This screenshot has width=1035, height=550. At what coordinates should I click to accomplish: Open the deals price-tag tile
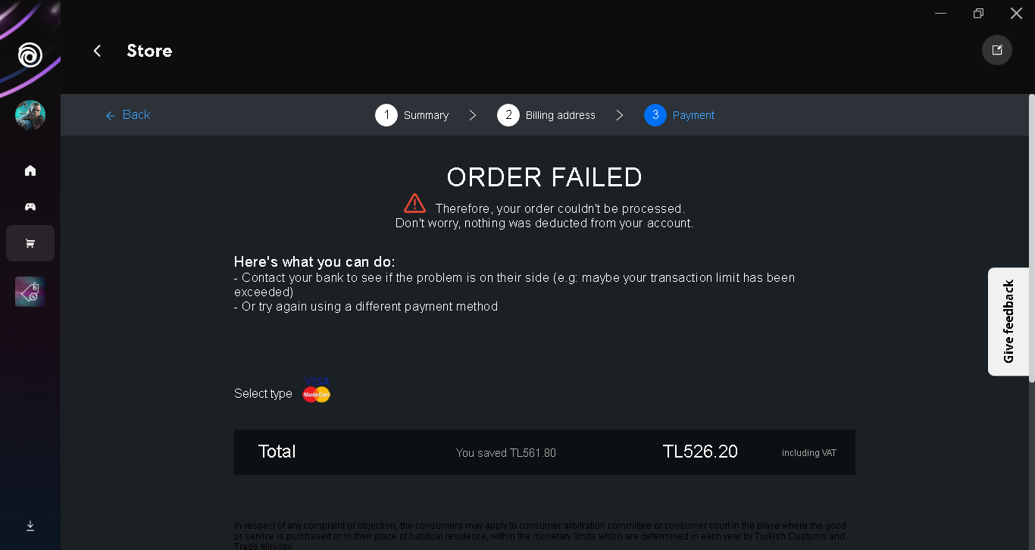[x=30, y=292]
